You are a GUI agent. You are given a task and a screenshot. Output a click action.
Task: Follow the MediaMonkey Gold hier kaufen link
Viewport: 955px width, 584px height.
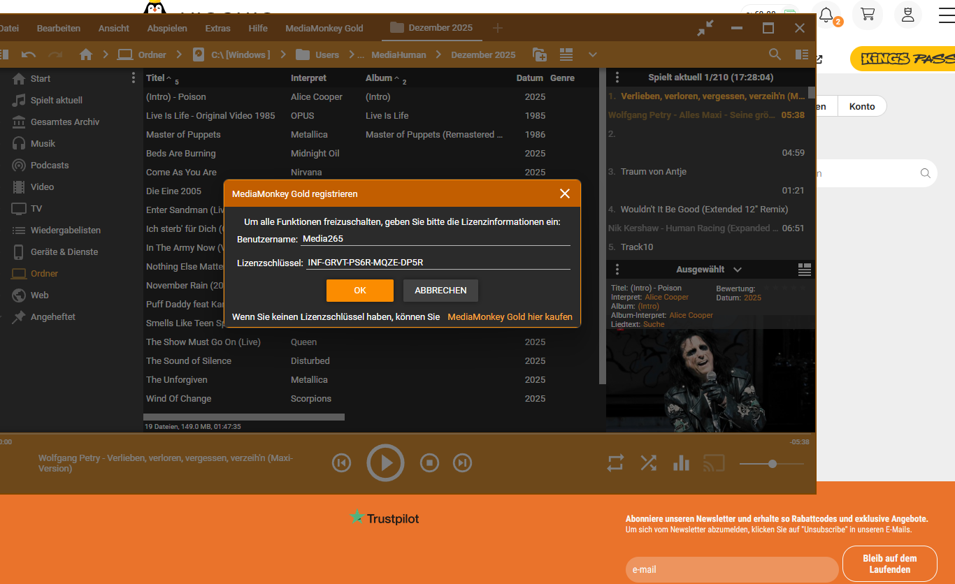[510, 317]
